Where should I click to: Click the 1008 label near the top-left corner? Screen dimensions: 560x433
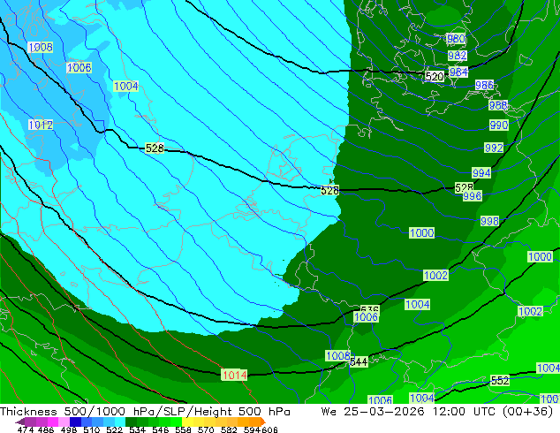(41, 47)
